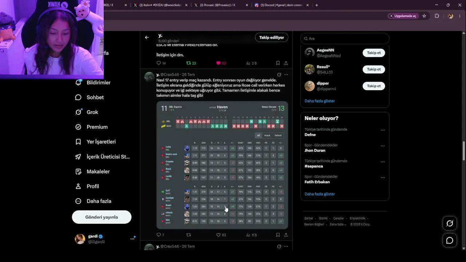The image size is (466, 262).
Task: Follow AegeaNN with Takip et
Action: (374, 53)
